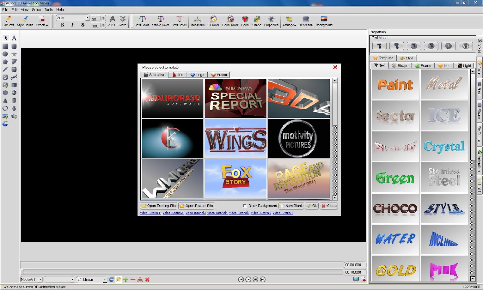Click the red X delete keyframe icon
483x290 pixels.
tap(147, 279)
